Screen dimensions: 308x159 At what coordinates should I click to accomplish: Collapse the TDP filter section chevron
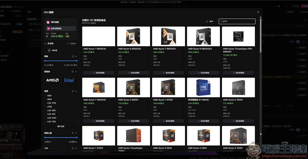click(76, 148)
